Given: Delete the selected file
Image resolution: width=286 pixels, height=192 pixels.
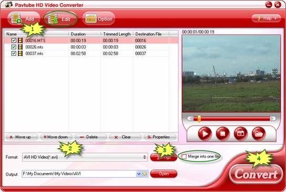Looking at the screenshot, I should (x=90, y=137).
